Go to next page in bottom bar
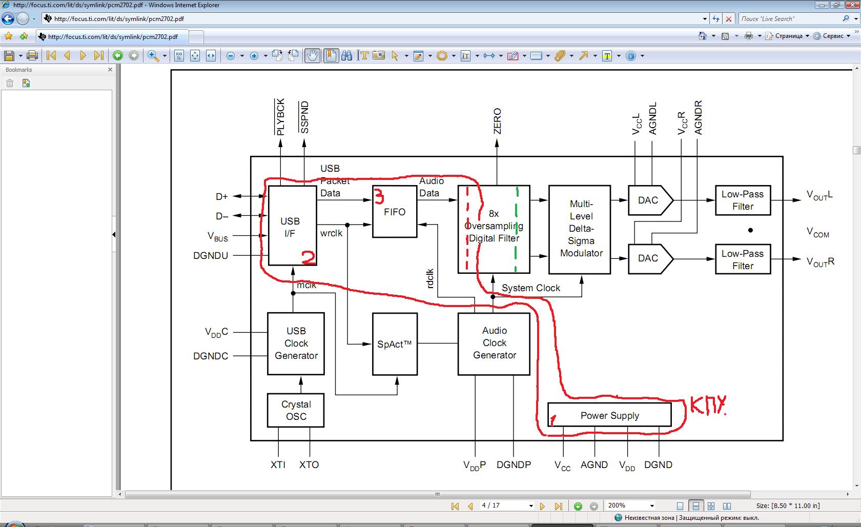The width and height of the screenshot is (861, 527). (542, 506)
